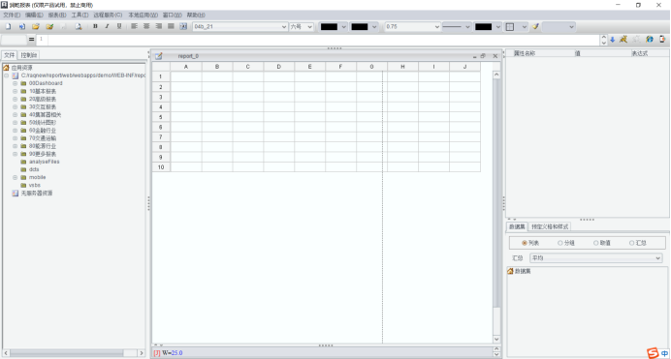Click the greyed-out star icon
Viewport: 671px width, 359px height.
pyautogui.click(x=636, y=40)
